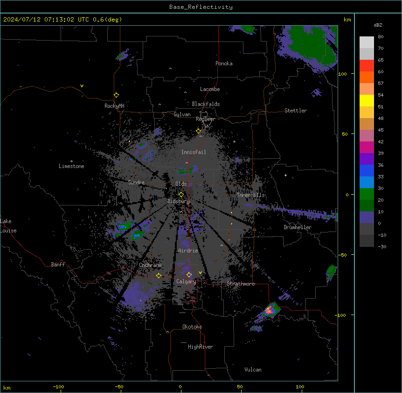Click the white plus marker north of Drumheller

point(285,175)
